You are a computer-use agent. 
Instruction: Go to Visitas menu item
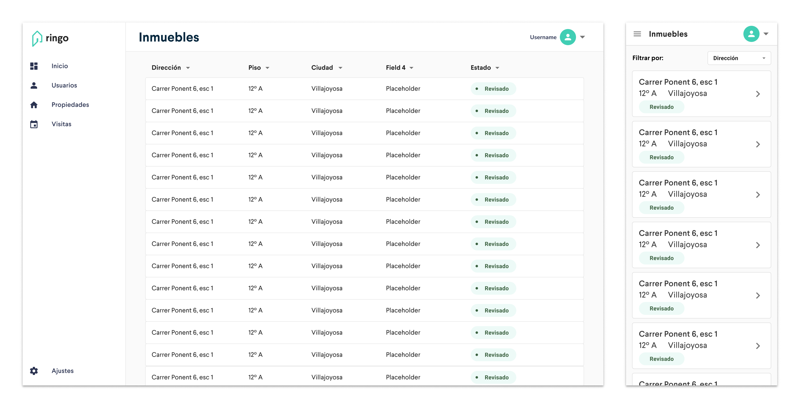click(62, 124)
